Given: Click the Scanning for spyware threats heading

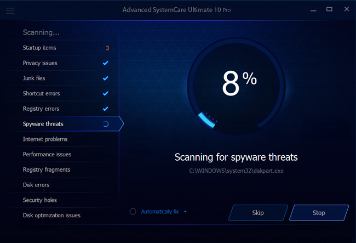Looking at the screenshot, I should 236,157.
